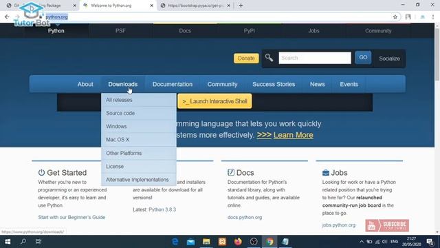440x248 pixels.
Task: Click the YouTube Subscribe badge
Action: click(387, 225)
